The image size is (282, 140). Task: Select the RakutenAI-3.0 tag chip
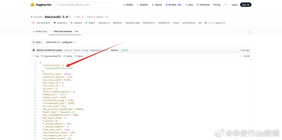(149, 23)
